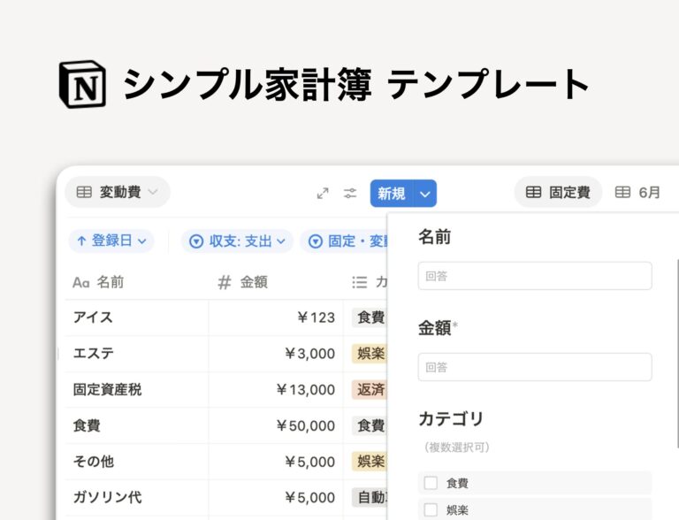This screenshot has height=520, width=679.
Task: Check the 娯楽 category checkbox
Action: (x=431, y=509)
